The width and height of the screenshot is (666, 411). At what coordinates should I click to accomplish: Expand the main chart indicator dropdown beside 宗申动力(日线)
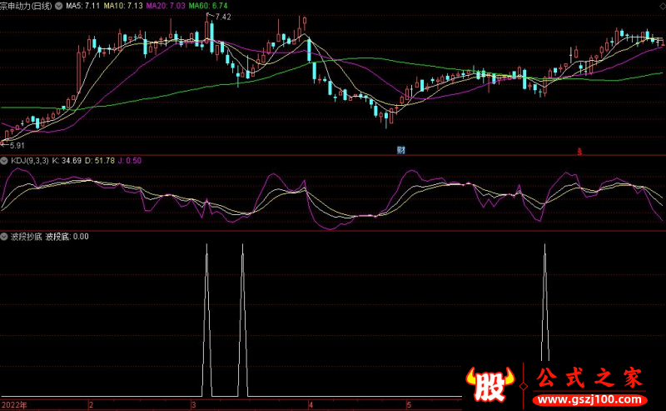58,6
